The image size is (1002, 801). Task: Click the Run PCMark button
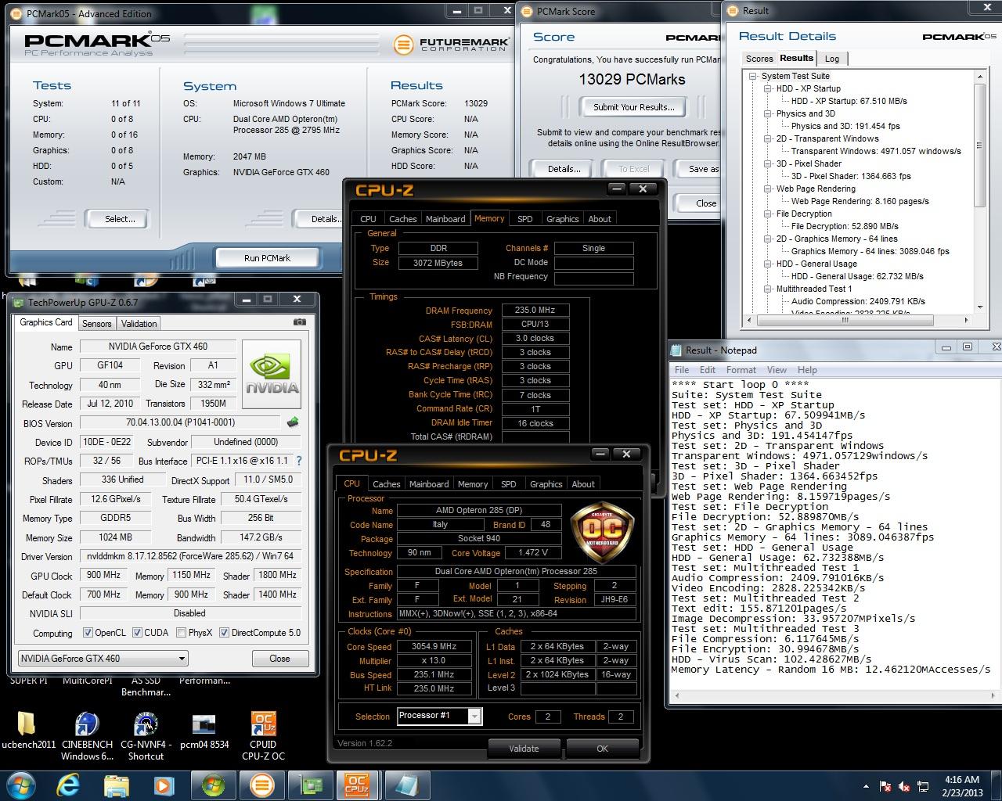(267, 258)
